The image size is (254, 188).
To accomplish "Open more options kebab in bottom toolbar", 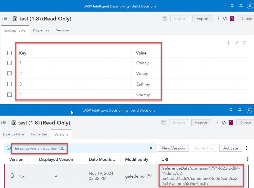I will pyautogui.click(x=217, y=123).
